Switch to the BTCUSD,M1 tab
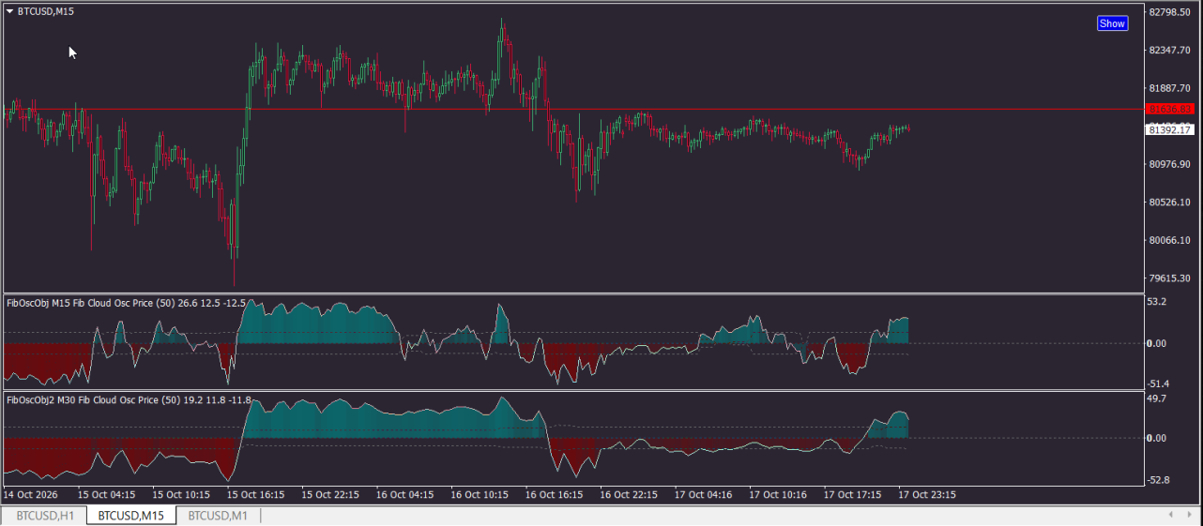 point(218,516)
